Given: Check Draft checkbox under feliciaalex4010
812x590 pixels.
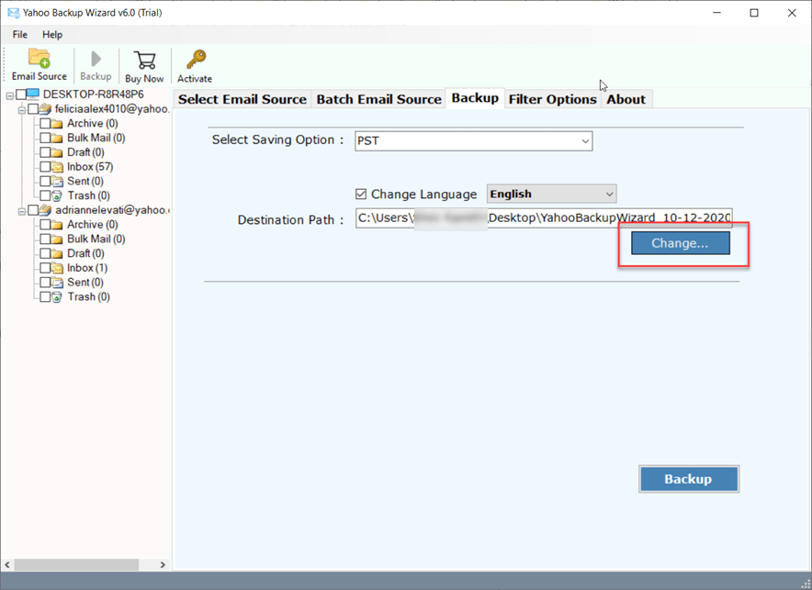Looking at the screenshot, I should coord(45,152).
